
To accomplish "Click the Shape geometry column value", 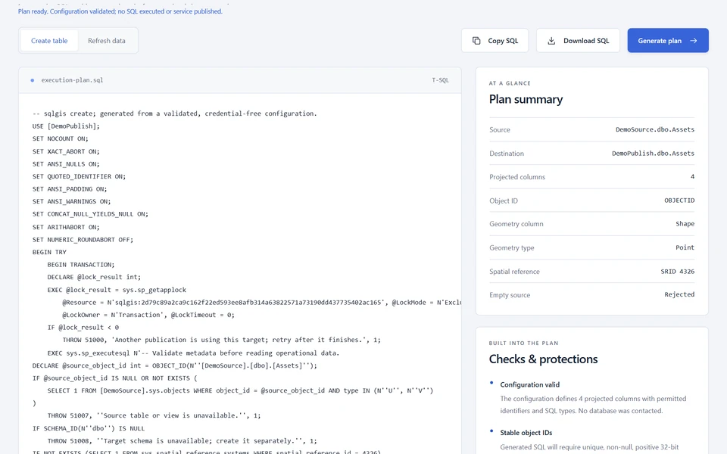I will [685, 224].
